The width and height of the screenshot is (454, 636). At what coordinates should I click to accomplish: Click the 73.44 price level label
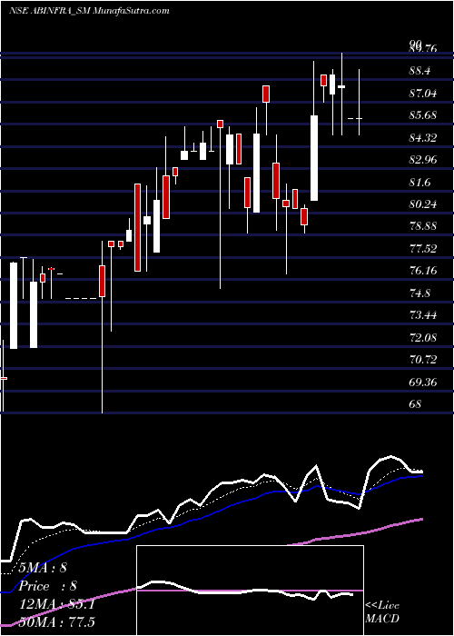[423, 315]
